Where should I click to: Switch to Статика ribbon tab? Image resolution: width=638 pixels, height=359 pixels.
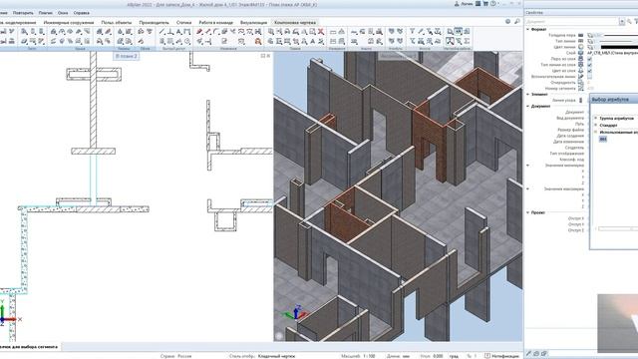pos(183,22)
